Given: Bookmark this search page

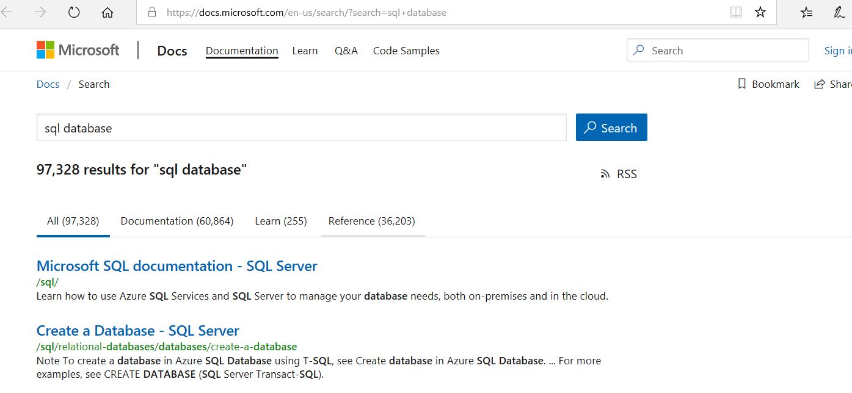Looking at the screenshot, I should (768, 84).
